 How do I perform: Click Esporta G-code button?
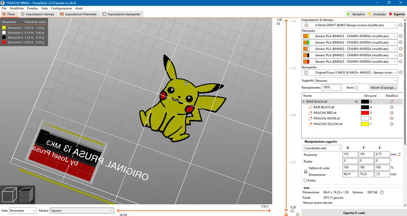click(x=354, y=213)
